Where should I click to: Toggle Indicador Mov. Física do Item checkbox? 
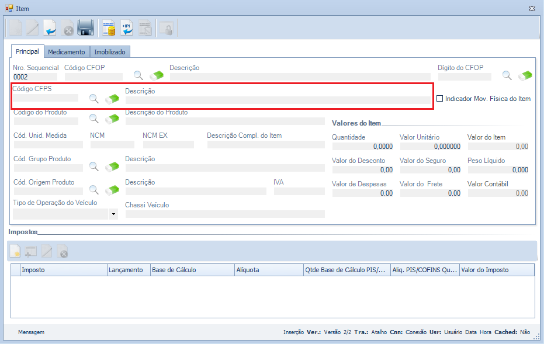(x=439, y=99)
